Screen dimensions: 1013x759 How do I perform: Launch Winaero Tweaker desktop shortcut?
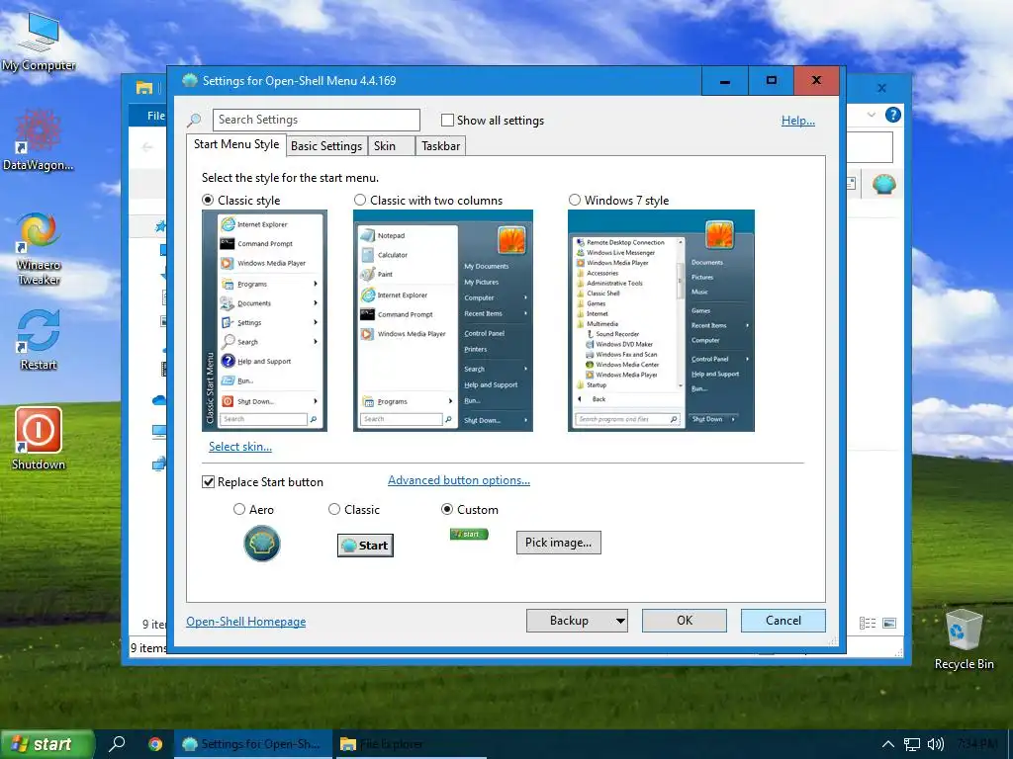39,248
